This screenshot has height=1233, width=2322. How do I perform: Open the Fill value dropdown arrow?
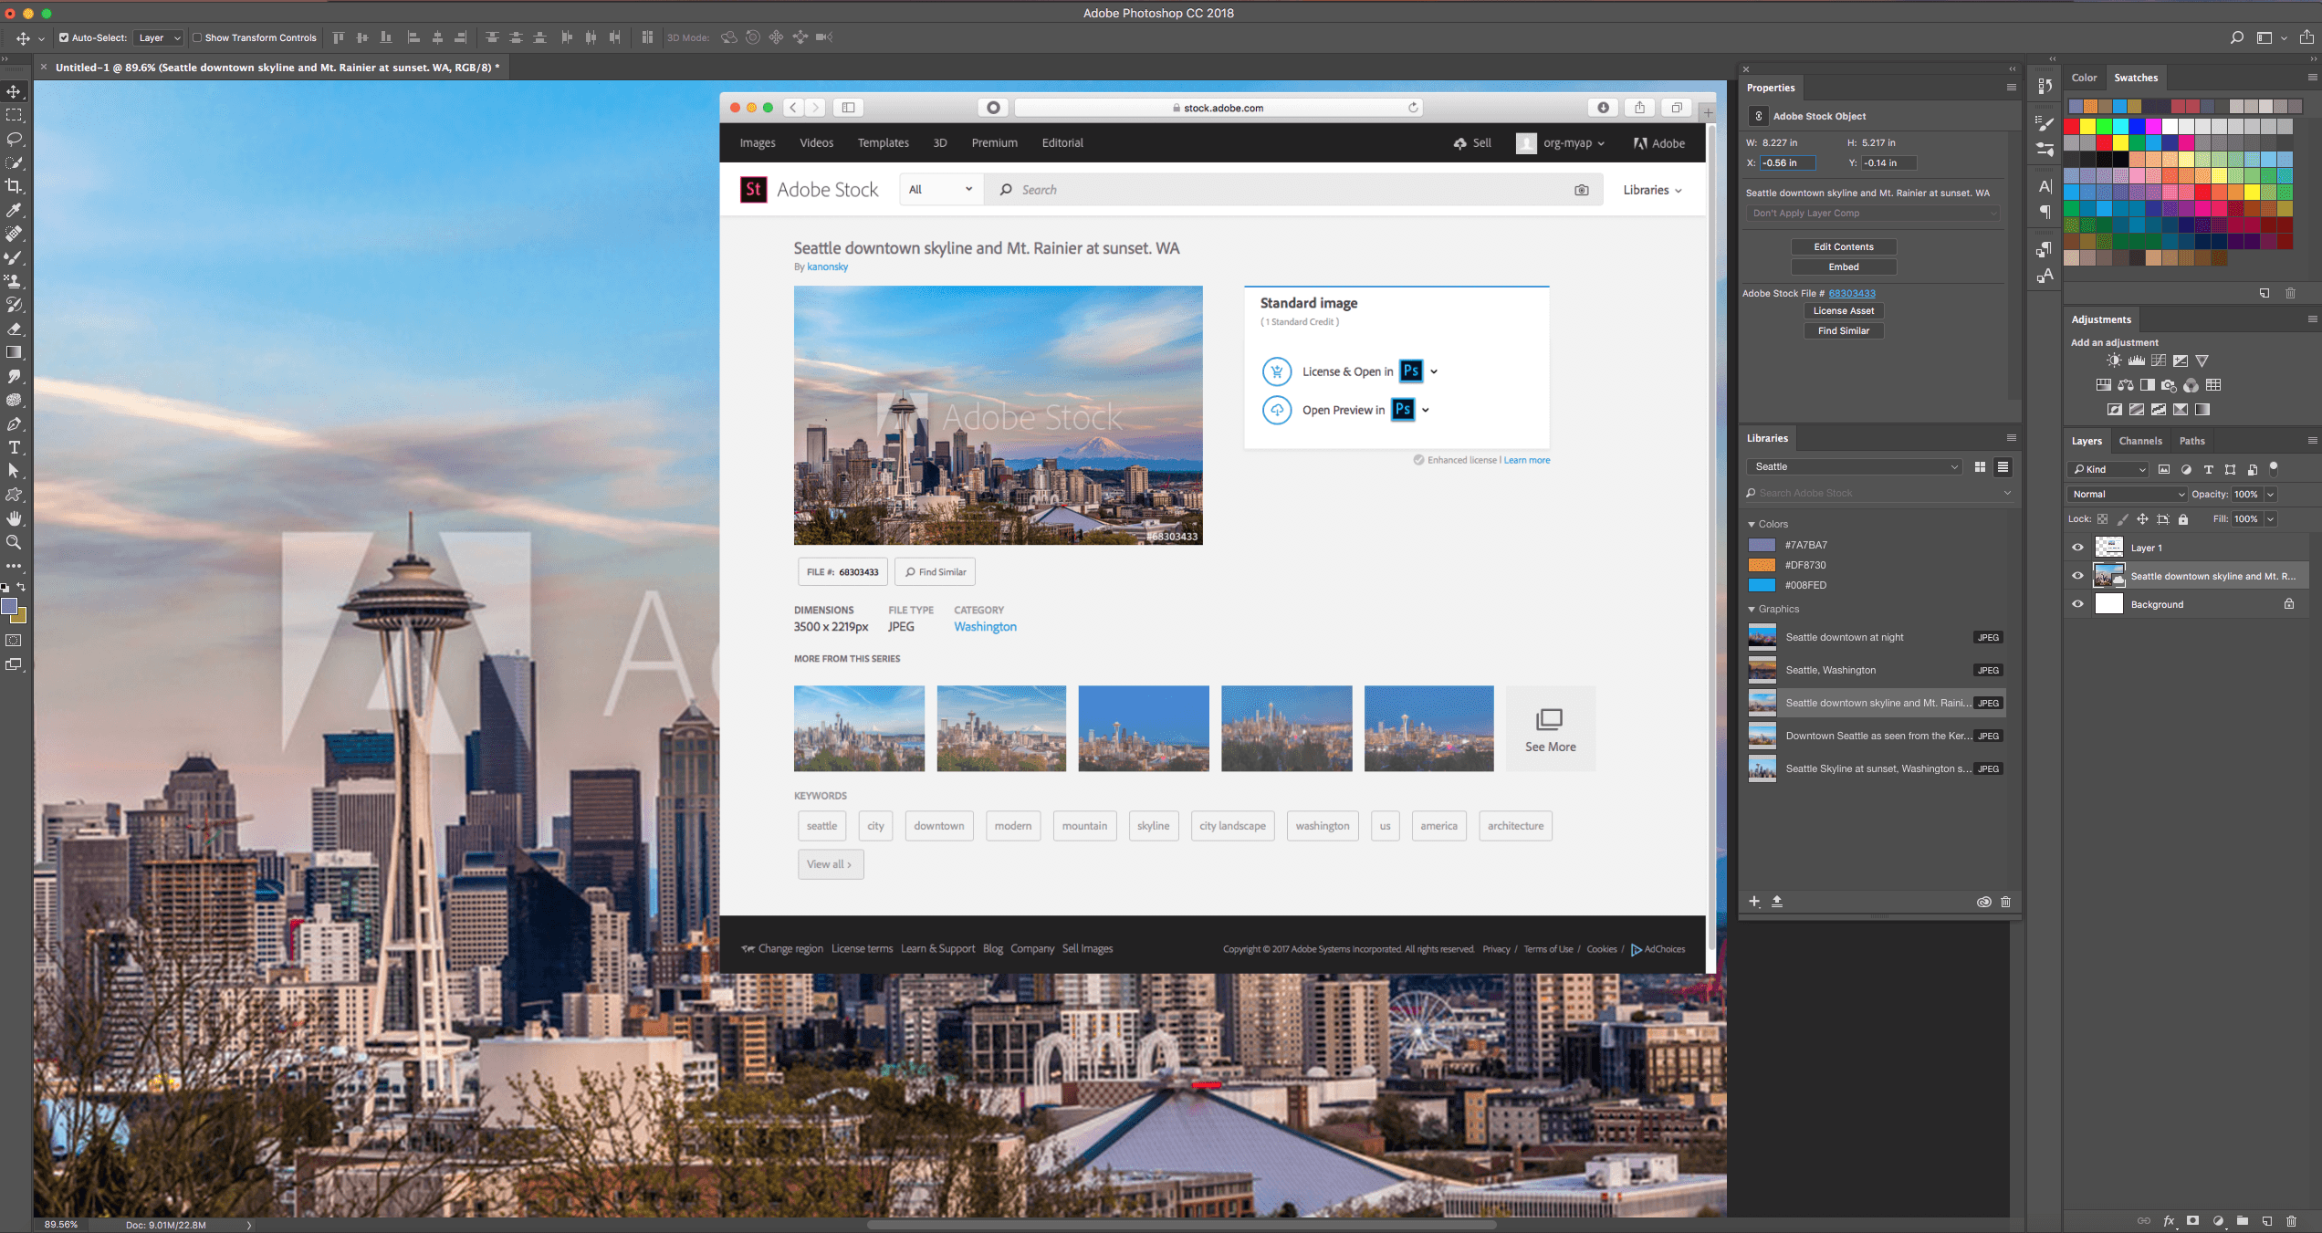pyautogui.click(x=2270, y=519)
